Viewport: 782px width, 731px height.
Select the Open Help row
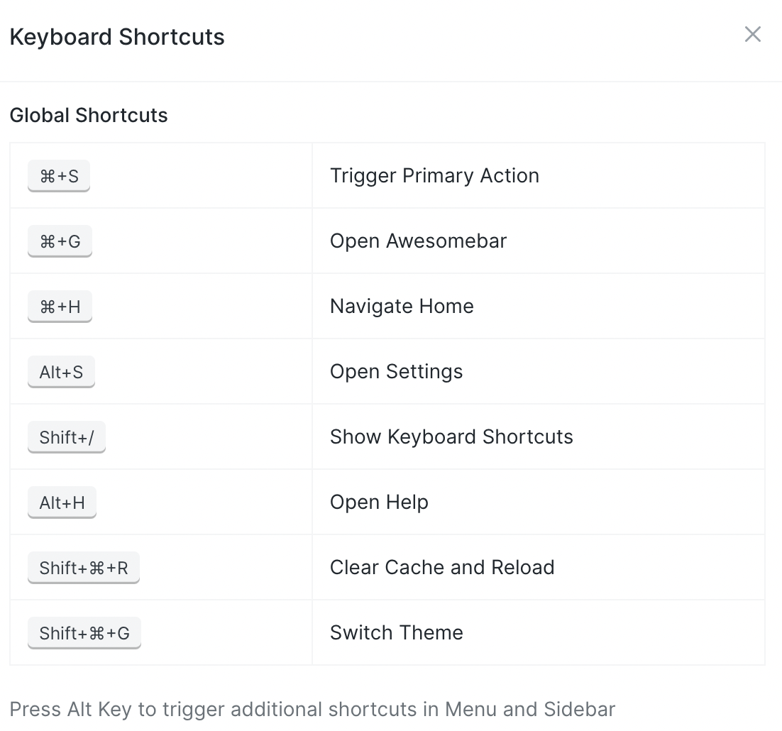click(x=379, y=502)
